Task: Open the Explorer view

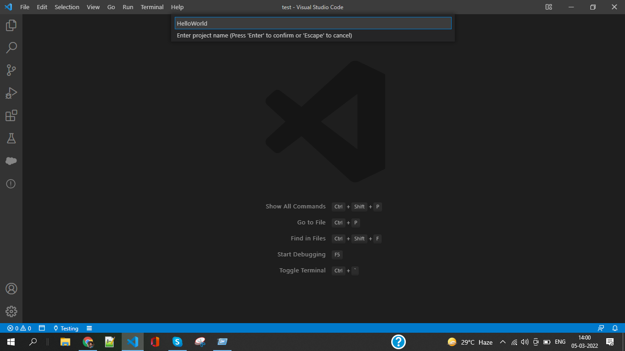Action: point(11,26)
